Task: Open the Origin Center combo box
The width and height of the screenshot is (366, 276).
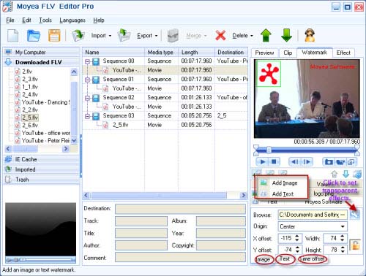Action: 313,226
